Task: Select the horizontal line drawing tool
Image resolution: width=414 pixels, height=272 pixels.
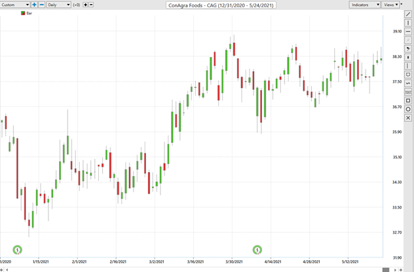Action: tap(408, 32)
